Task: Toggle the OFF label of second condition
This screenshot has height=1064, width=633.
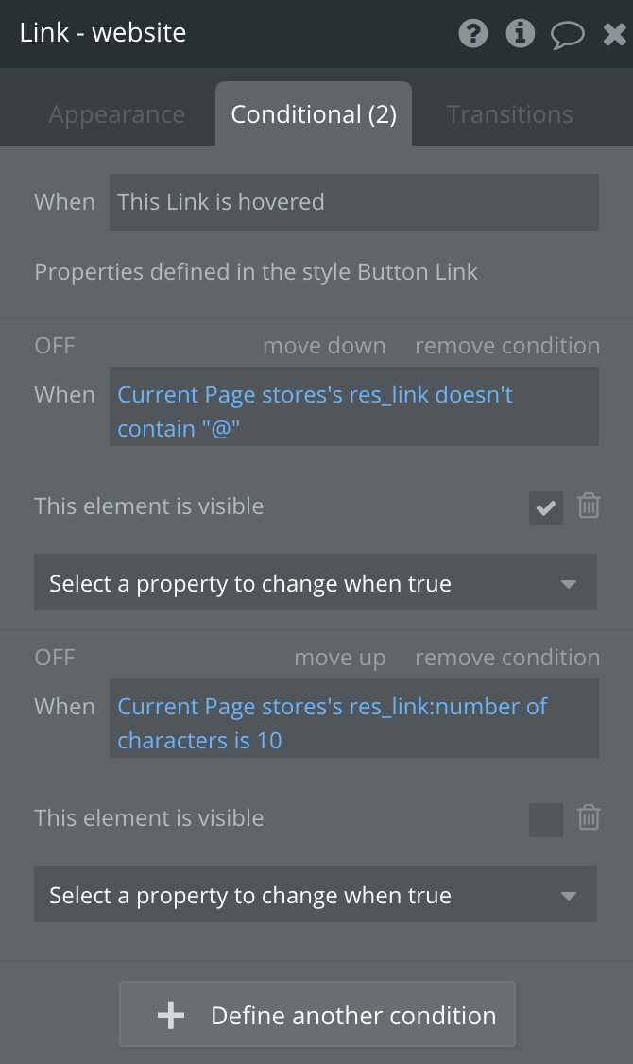Action: coord(55,658)
